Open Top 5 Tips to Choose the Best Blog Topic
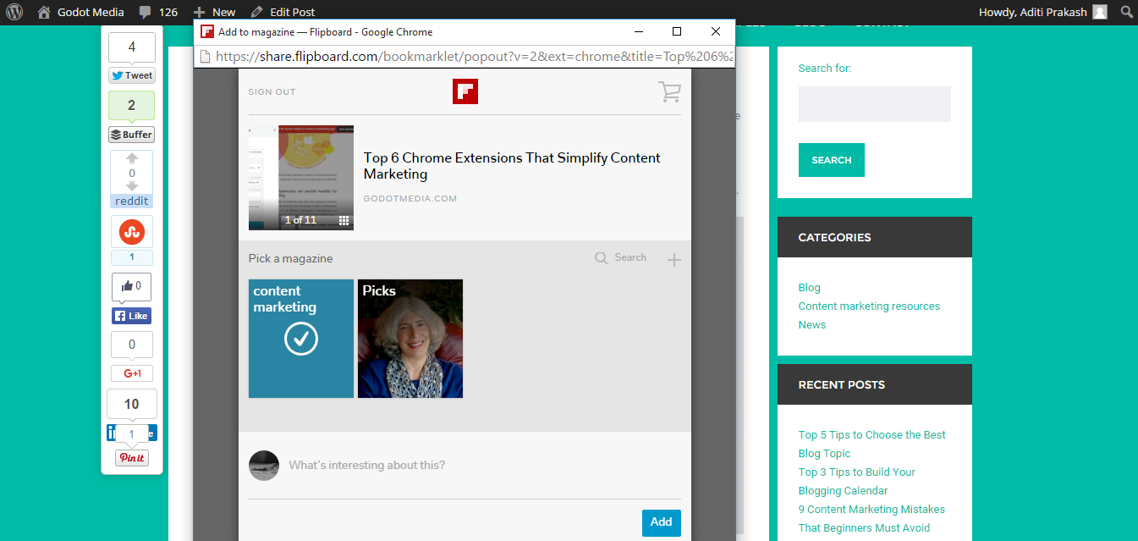 click(872, 444)
